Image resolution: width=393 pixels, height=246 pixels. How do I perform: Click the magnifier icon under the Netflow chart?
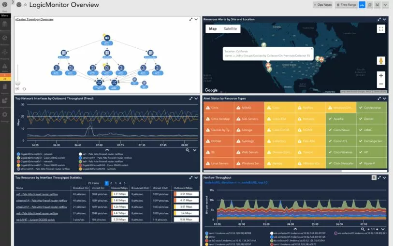pyautogui.click(x=363, y=229)
